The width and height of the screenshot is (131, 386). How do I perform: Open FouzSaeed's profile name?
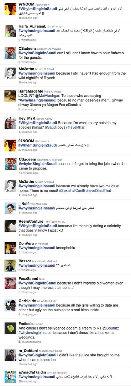(x=28, y=279)
